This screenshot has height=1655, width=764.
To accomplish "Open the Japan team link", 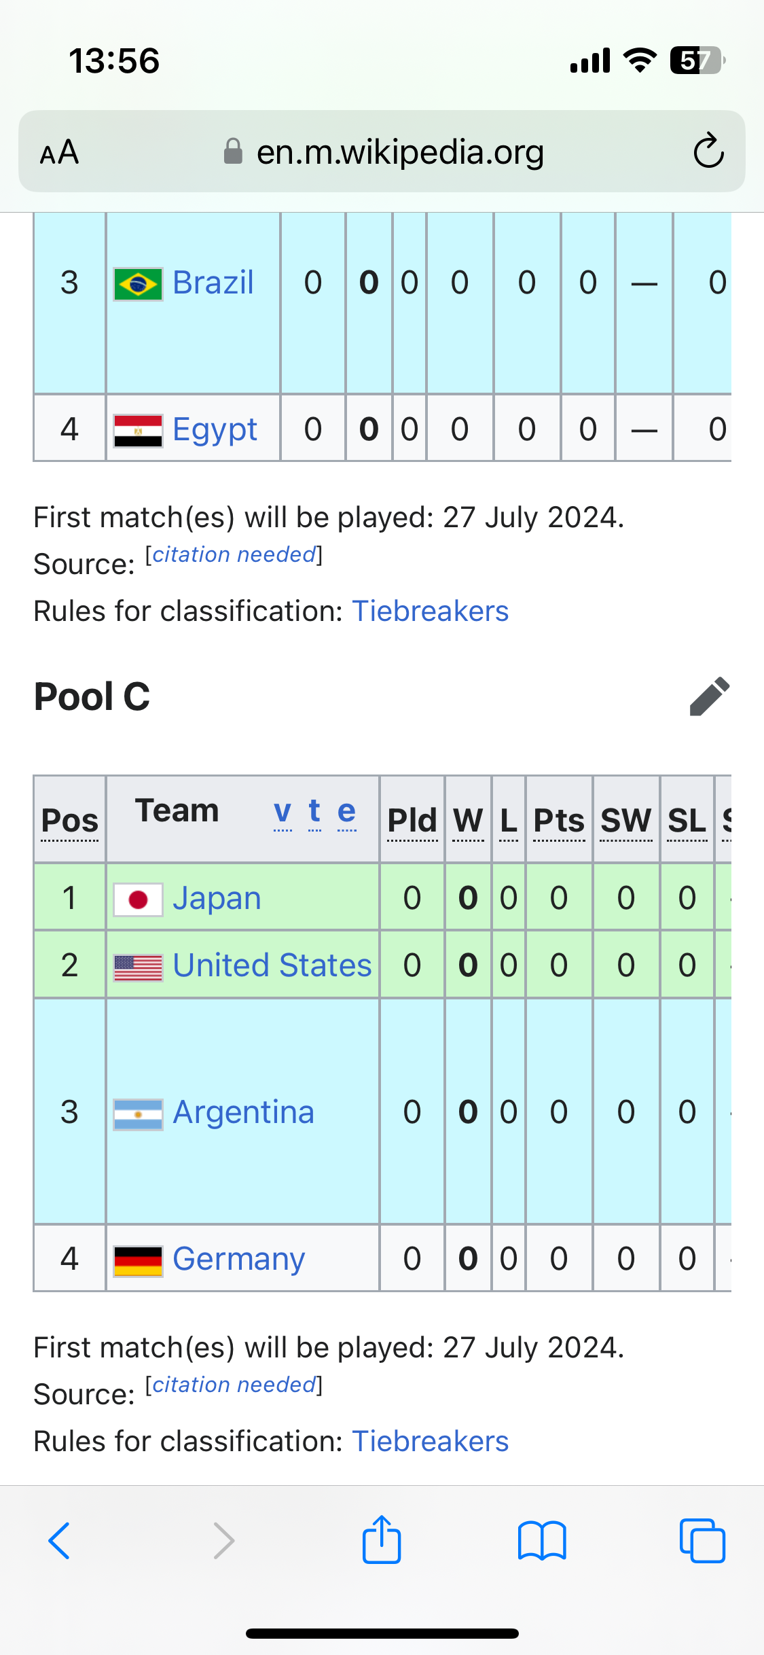I will [217, 898].
